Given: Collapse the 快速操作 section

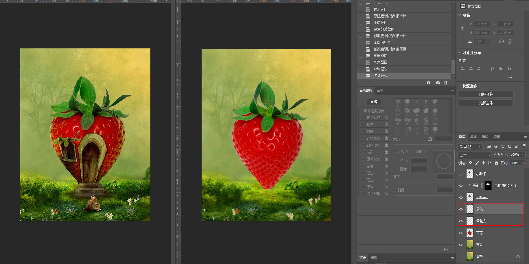Looking at the screenshot, I should pyautogui.click(x=460, y=86).
